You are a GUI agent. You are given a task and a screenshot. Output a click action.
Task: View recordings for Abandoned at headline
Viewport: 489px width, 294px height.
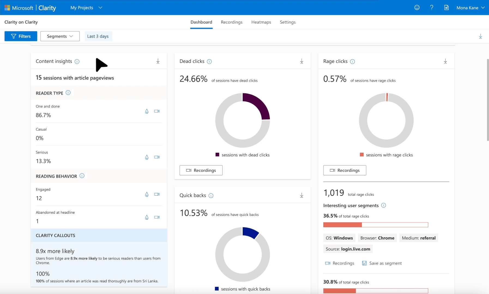pos(157,217)
